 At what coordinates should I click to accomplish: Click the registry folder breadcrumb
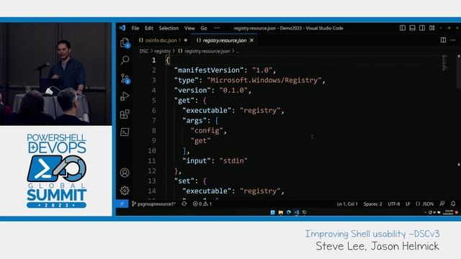pyautogui.click(x=162, y=51)
